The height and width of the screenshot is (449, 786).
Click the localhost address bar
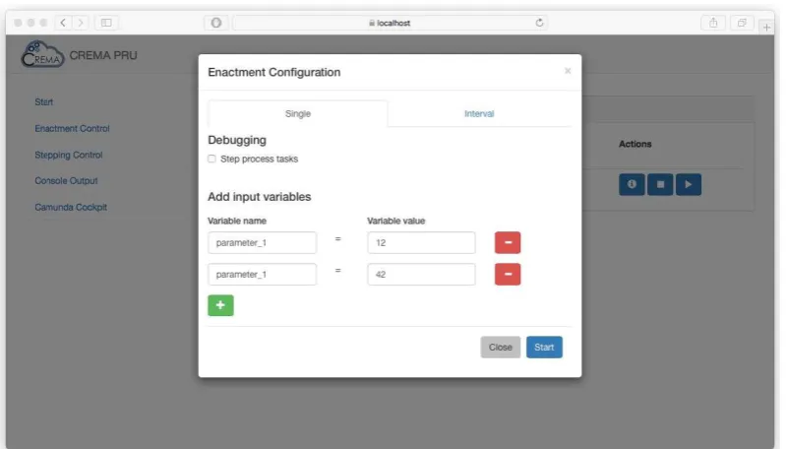(390, 23)
